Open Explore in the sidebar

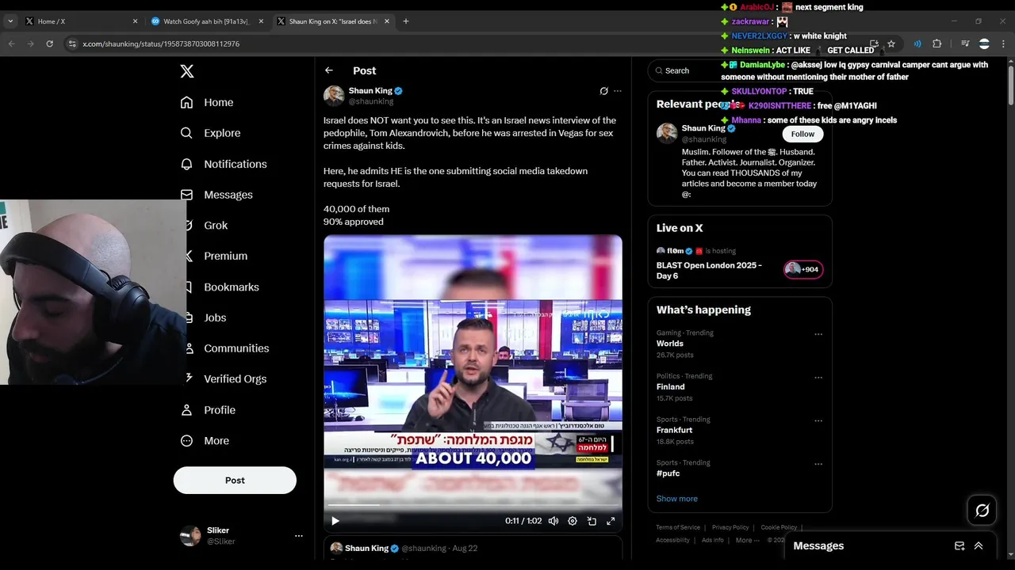click(210, 133)
